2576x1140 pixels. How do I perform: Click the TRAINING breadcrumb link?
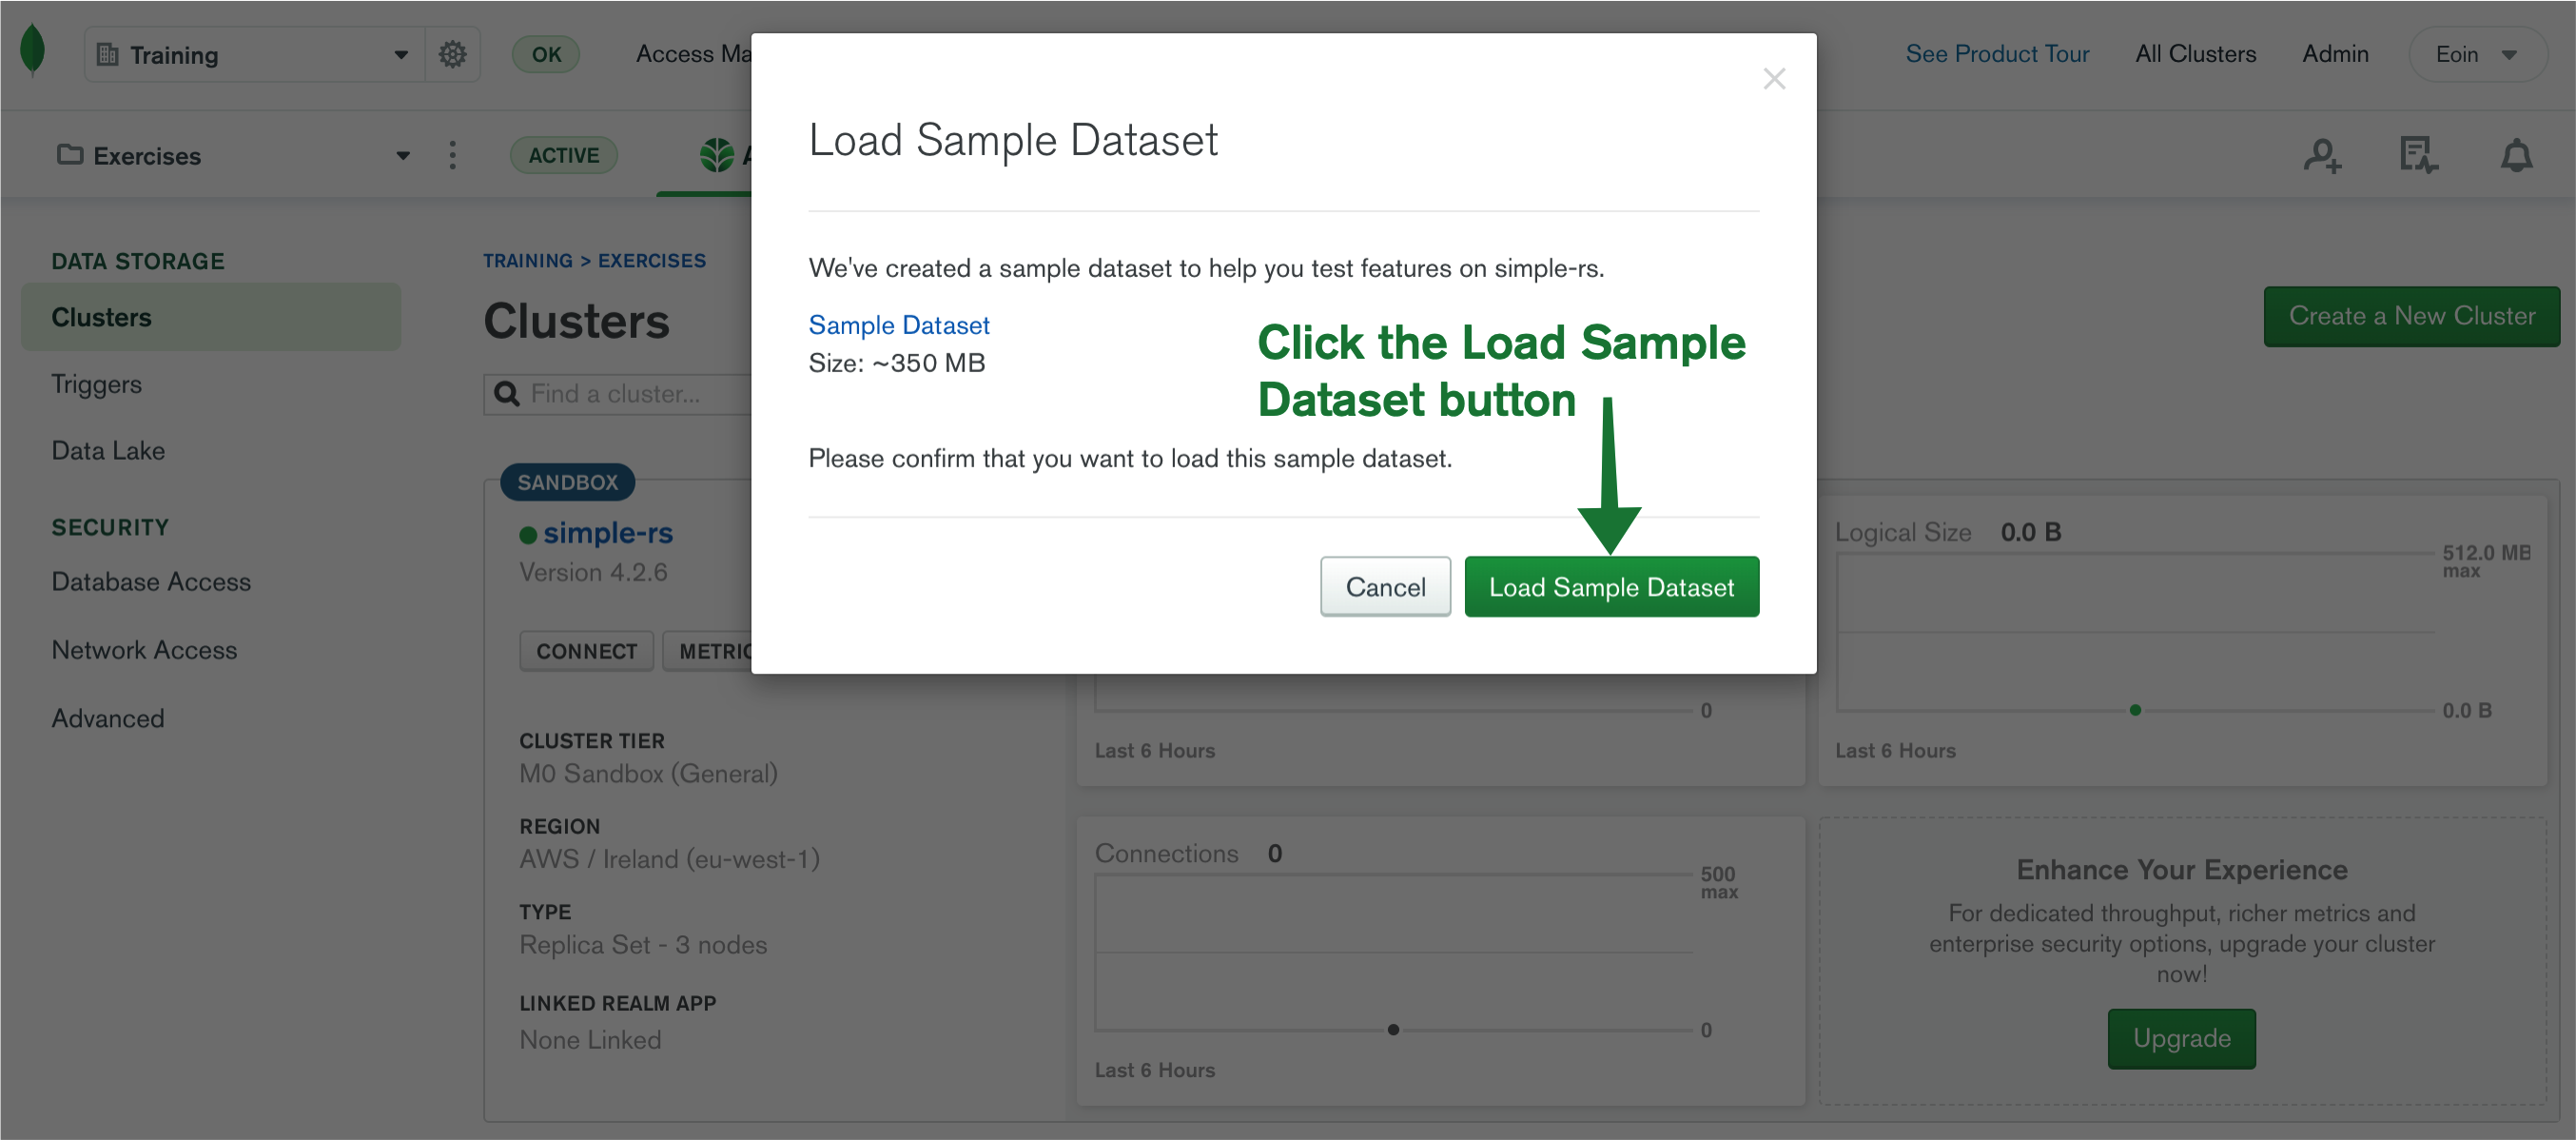[528, 261]
